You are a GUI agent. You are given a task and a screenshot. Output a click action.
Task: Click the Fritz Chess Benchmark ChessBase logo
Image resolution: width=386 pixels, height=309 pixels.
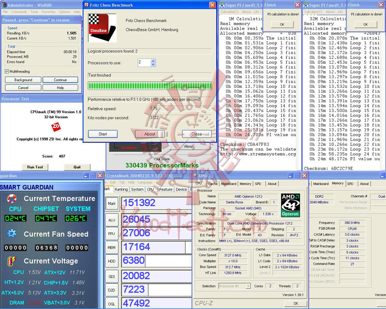pyautogui.click(x=102, y=28)
